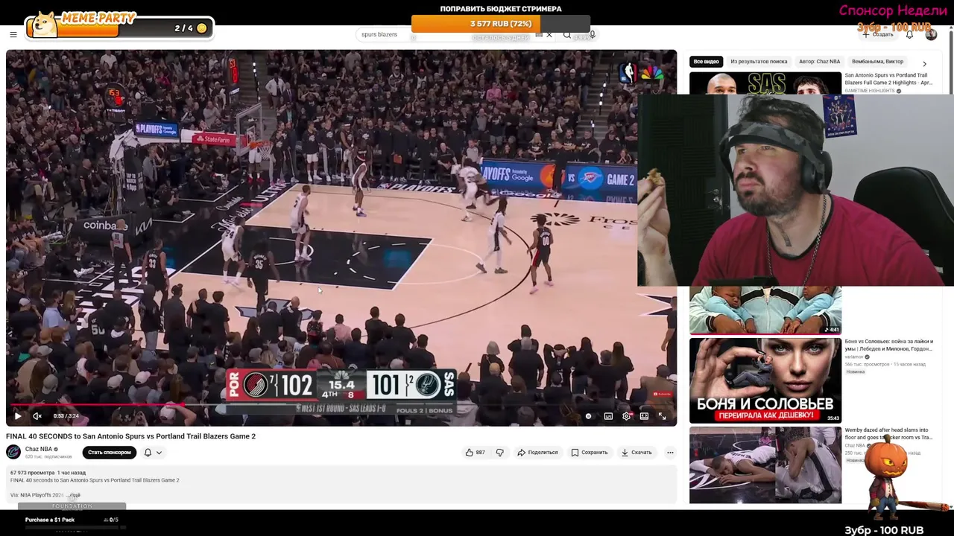The height and width of the screenshot is (536, 954).
Task: Enter fullscreen mode
Action: [x=662, y=416]
